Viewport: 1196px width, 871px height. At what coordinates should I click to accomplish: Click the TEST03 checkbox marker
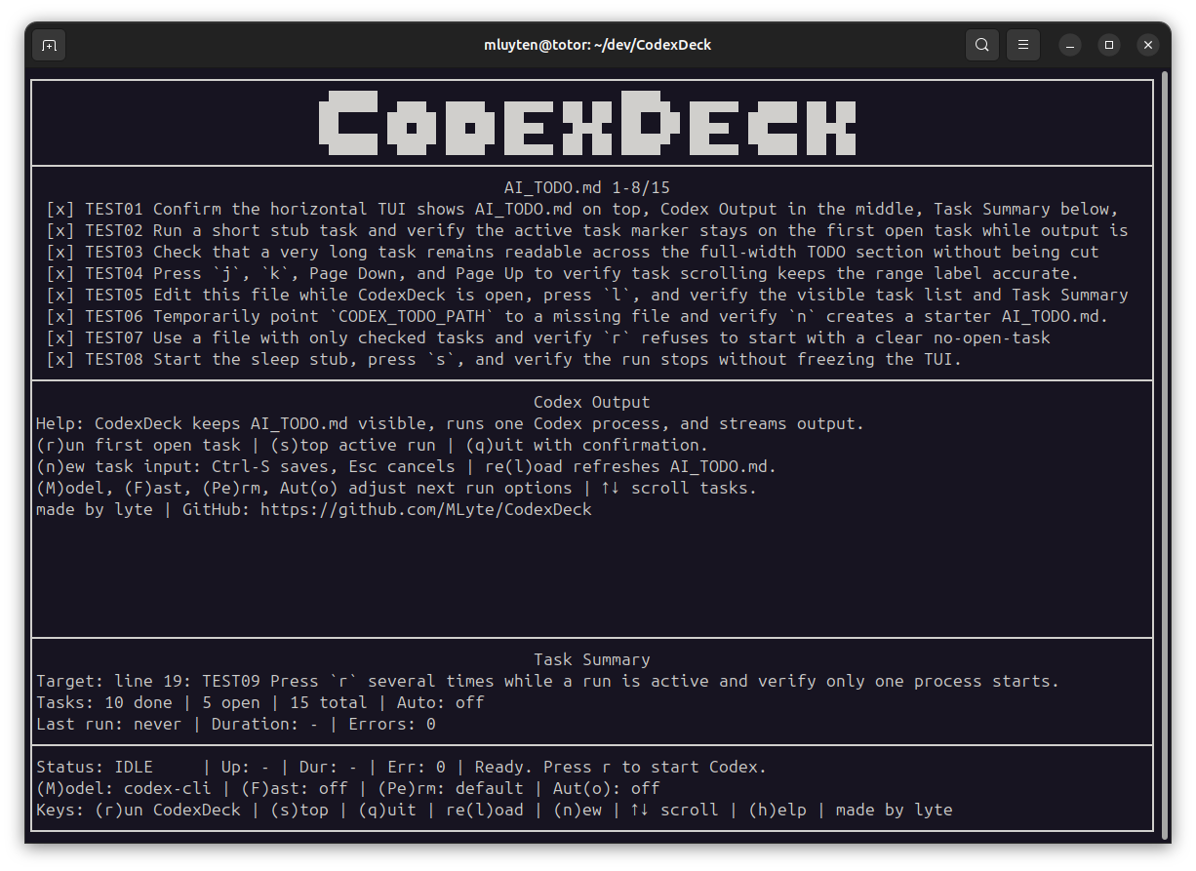click(60, 252)
